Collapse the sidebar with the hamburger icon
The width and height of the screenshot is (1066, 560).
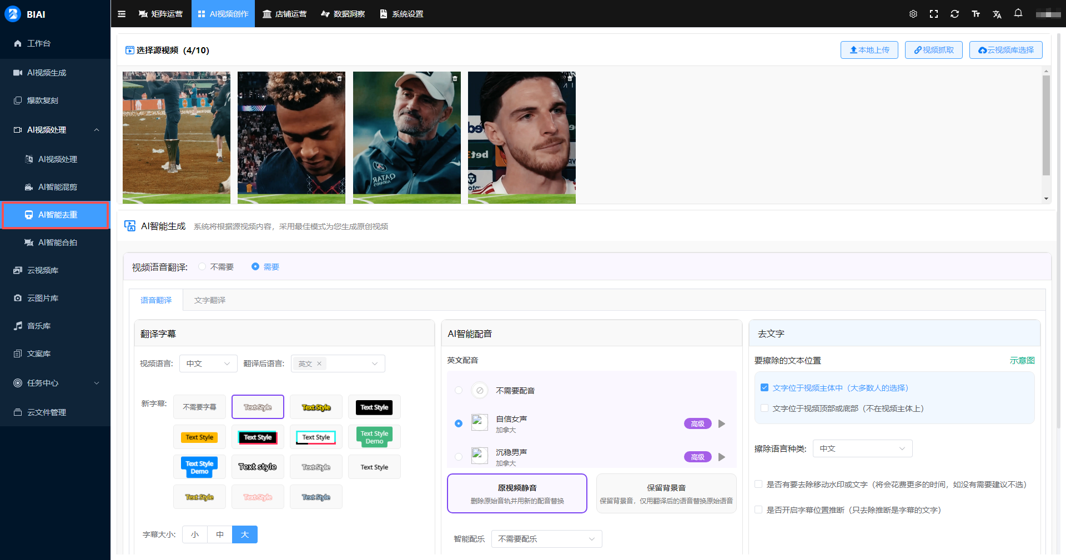click(x=122, y=14)
